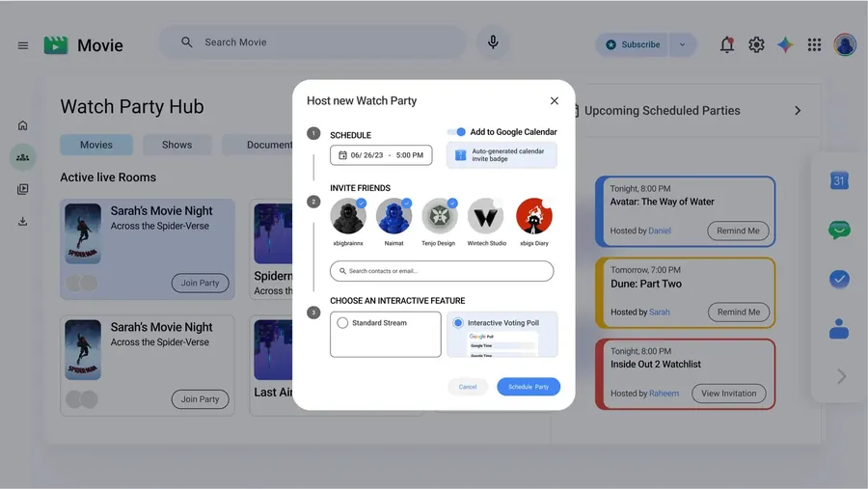The width and height of the screenshot is (868, 489).
Task: Open the schedule date and time picker
Action: [x=381, y=155]
